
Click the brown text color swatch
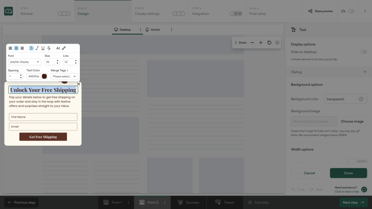click(x=44, y=76)
